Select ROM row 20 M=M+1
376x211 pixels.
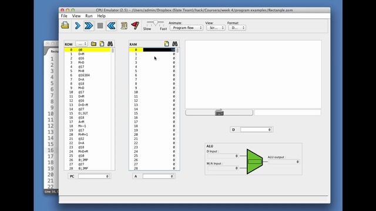coord(88,134)
